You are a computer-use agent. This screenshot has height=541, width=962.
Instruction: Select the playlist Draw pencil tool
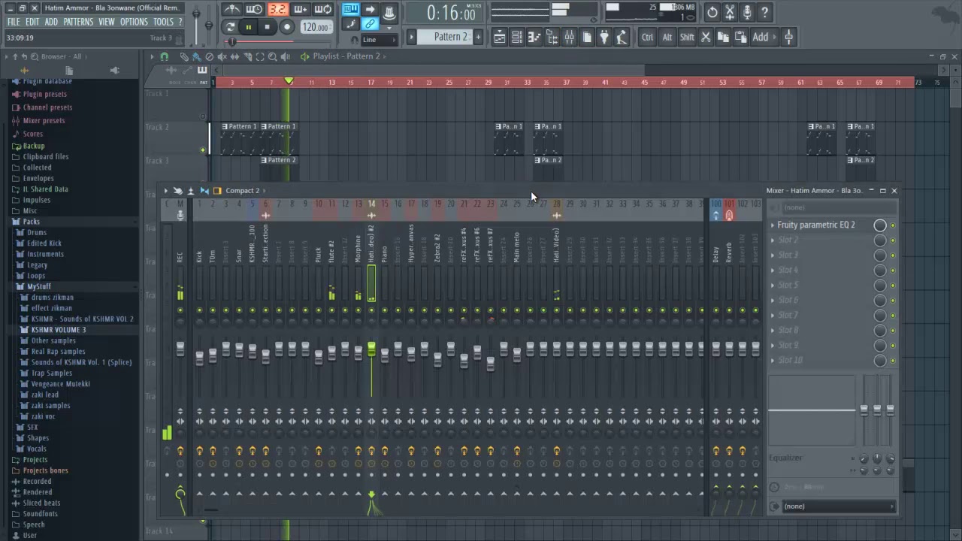184,56
